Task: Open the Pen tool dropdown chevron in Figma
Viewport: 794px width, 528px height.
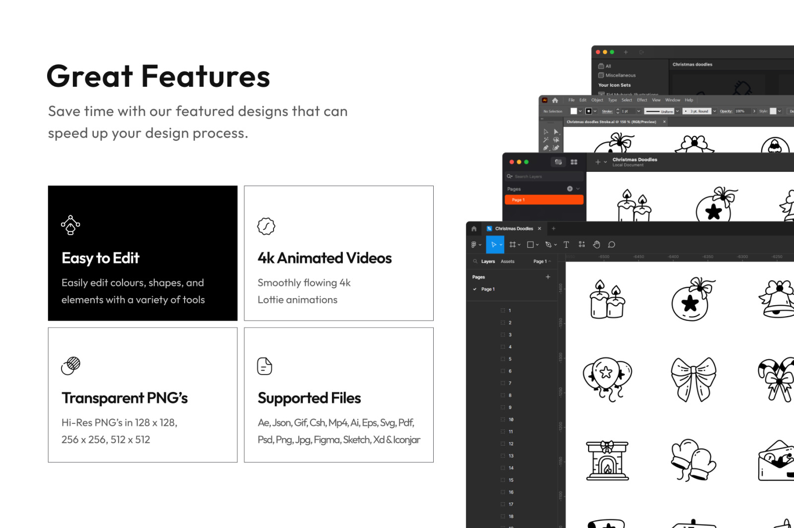Action: coord(555,245)
